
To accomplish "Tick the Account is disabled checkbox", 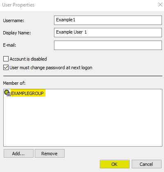I will (x=6, y=59).
